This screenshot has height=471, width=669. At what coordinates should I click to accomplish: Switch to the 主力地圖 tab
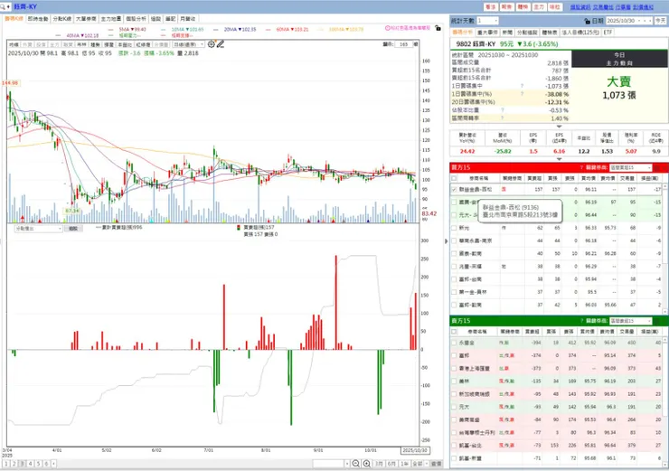point(111,19)
